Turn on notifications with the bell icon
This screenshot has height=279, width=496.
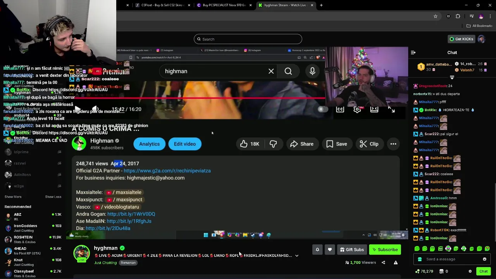click(317, 250)
